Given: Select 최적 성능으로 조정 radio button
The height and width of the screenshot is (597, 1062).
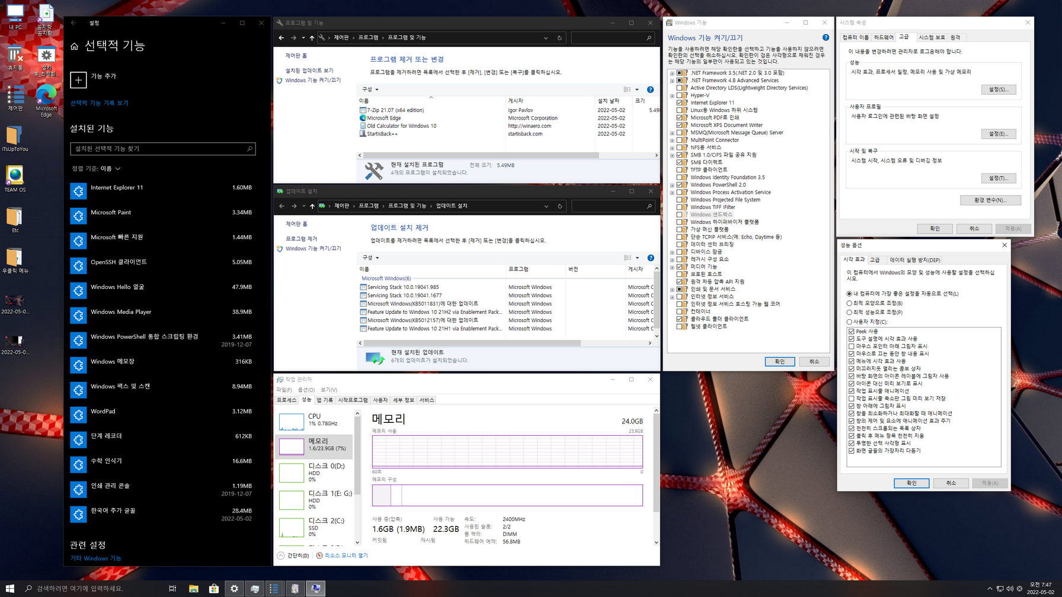Looking at the screenshot, I should 849,312.
